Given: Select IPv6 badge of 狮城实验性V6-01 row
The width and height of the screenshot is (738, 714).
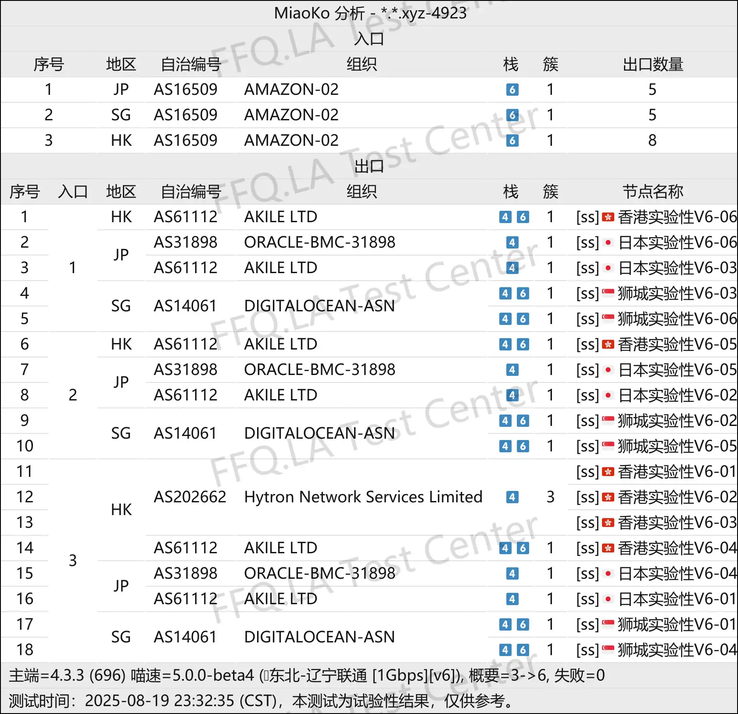Looking at the screenshot, I should coord(523,624).
